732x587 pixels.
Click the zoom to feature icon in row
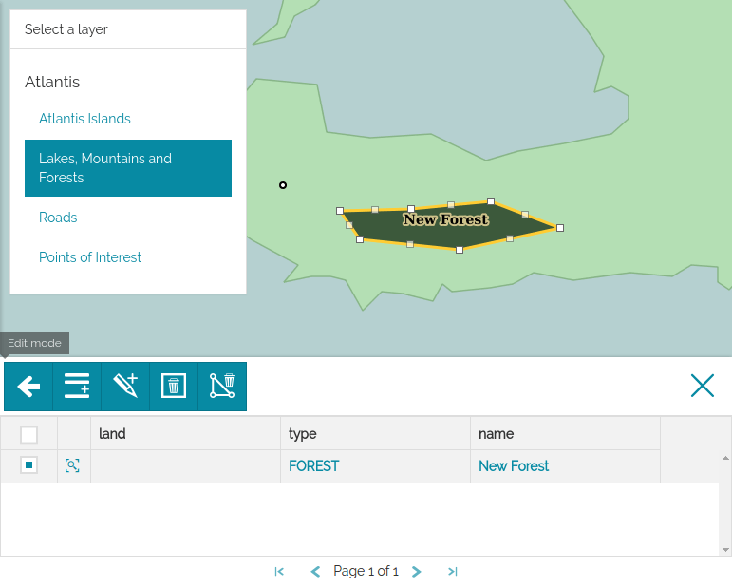[72, 465]
